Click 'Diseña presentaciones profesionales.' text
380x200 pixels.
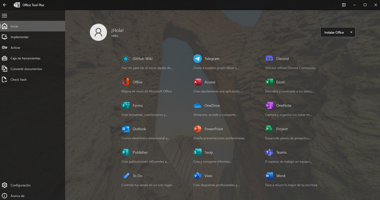pos(219,138)
